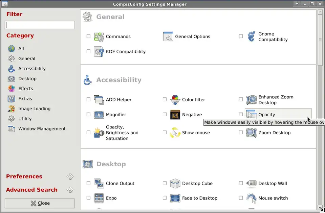325x213 pixels.
Task: Toggle the Desktop Wall checkbox
Action: pos(241,184)
